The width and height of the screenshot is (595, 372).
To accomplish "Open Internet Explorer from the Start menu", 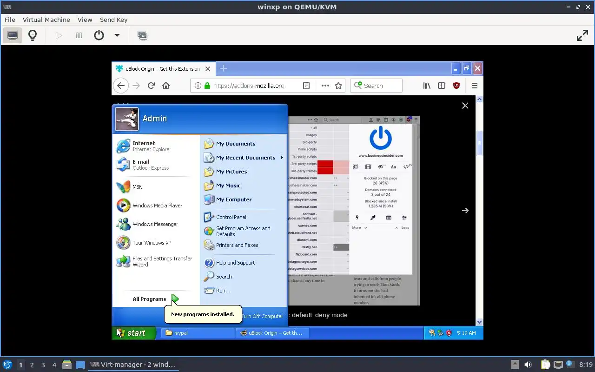I will point(156,146).
